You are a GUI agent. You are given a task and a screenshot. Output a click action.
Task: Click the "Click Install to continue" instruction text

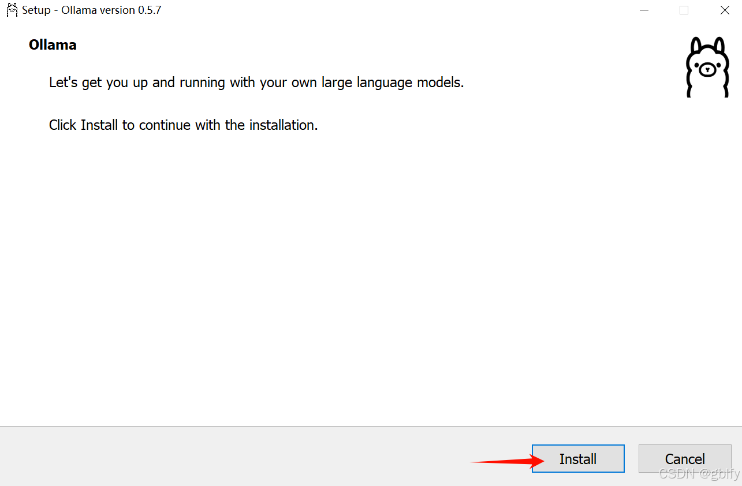(184, 125)
